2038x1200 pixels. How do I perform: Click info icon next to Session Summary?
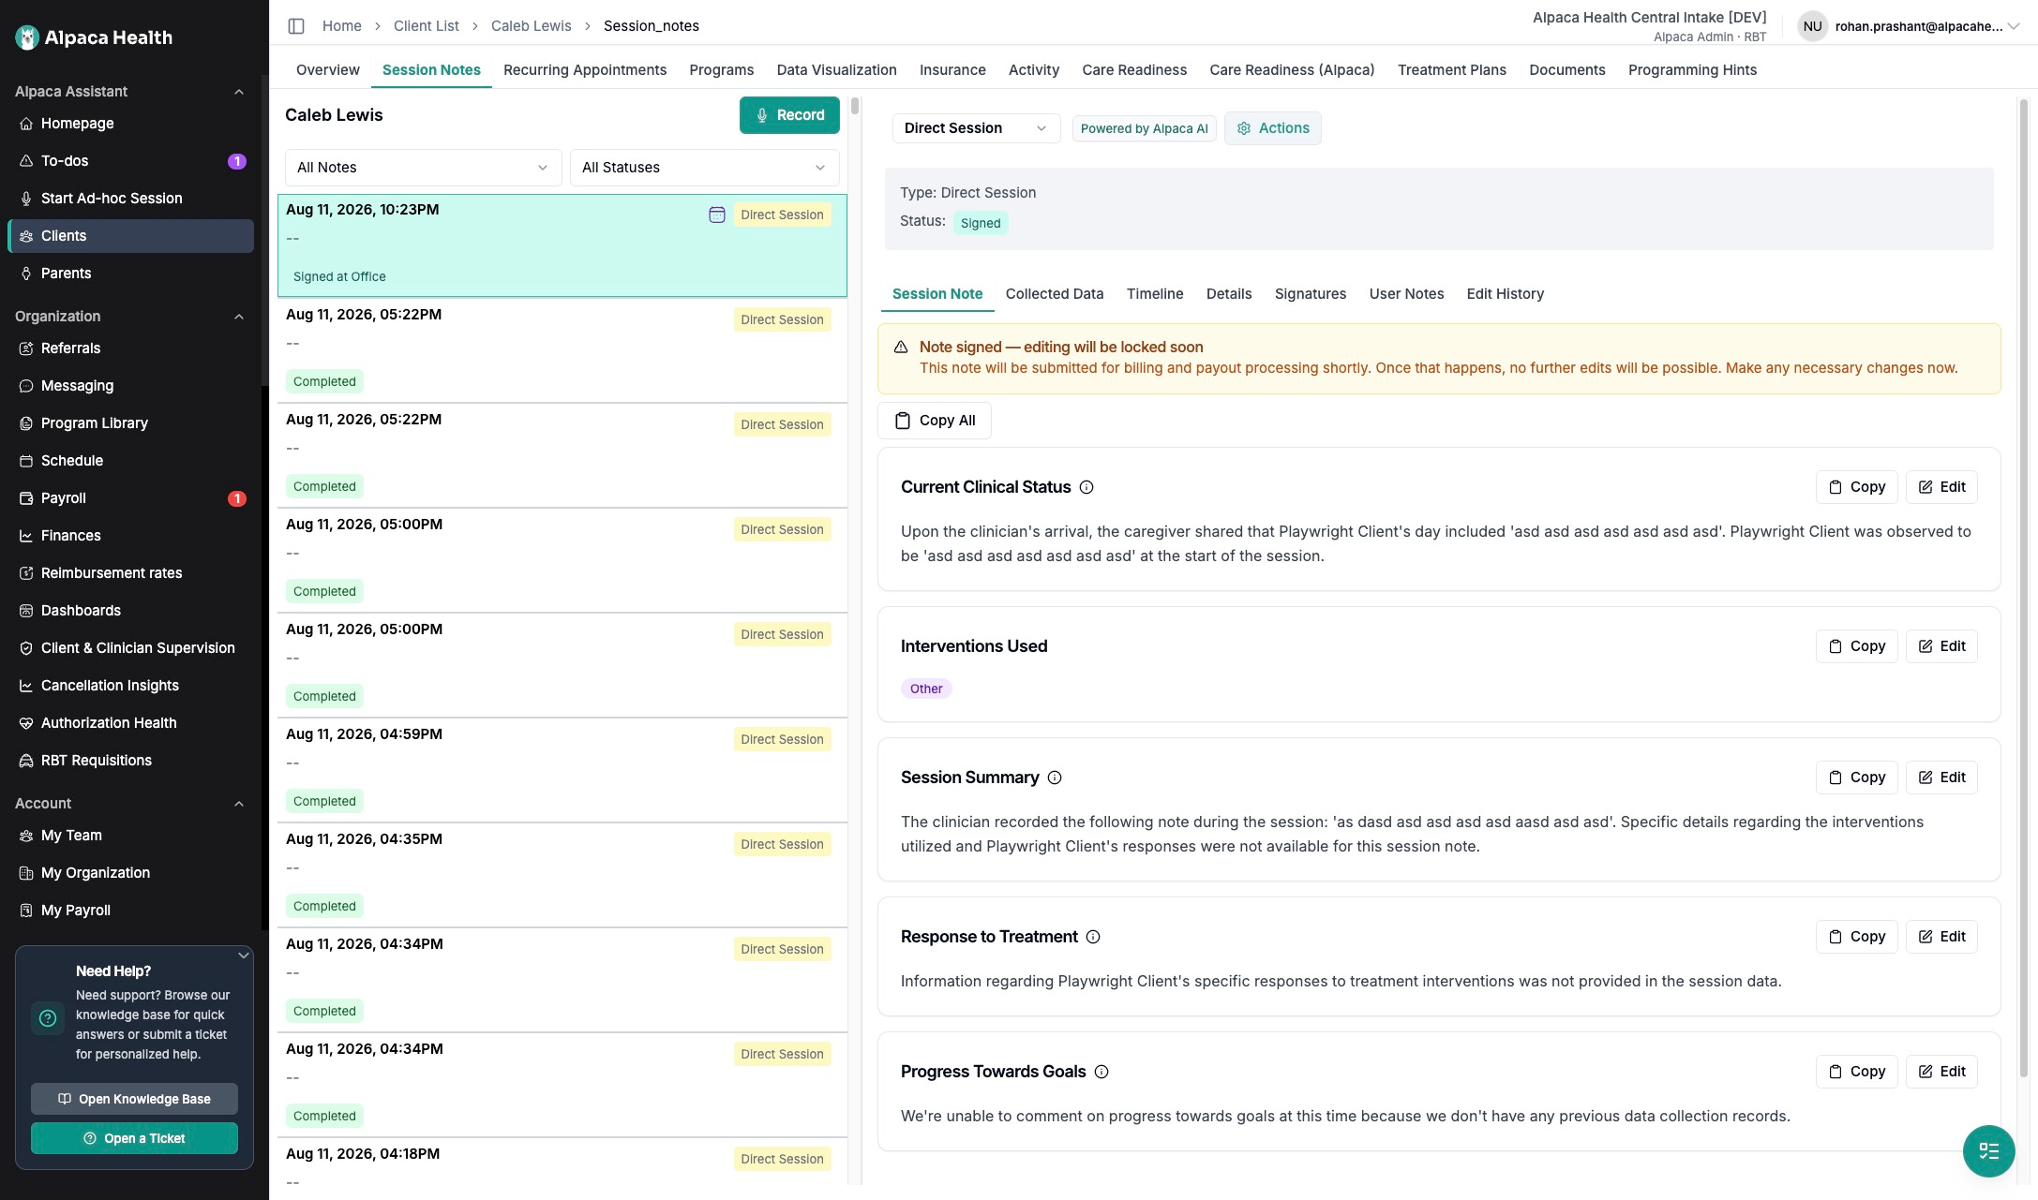[1055, 778]
